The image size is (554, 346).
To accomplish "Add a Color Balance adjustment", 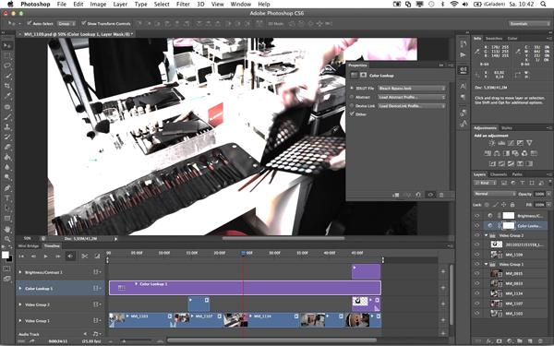I will pyautogui.click(x=497, y=153).
